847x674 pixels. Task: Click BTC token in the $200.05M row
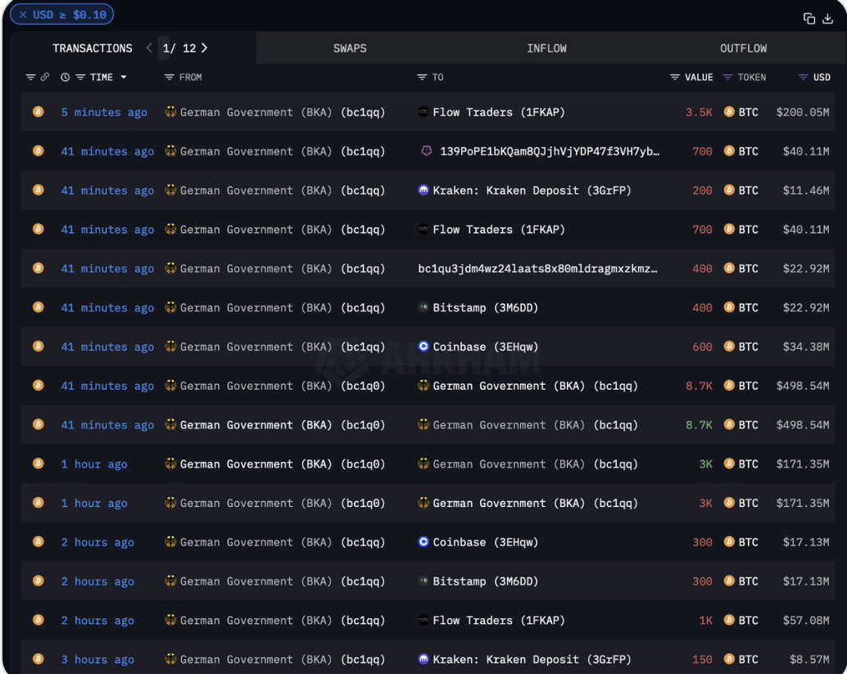click(748, 112)
